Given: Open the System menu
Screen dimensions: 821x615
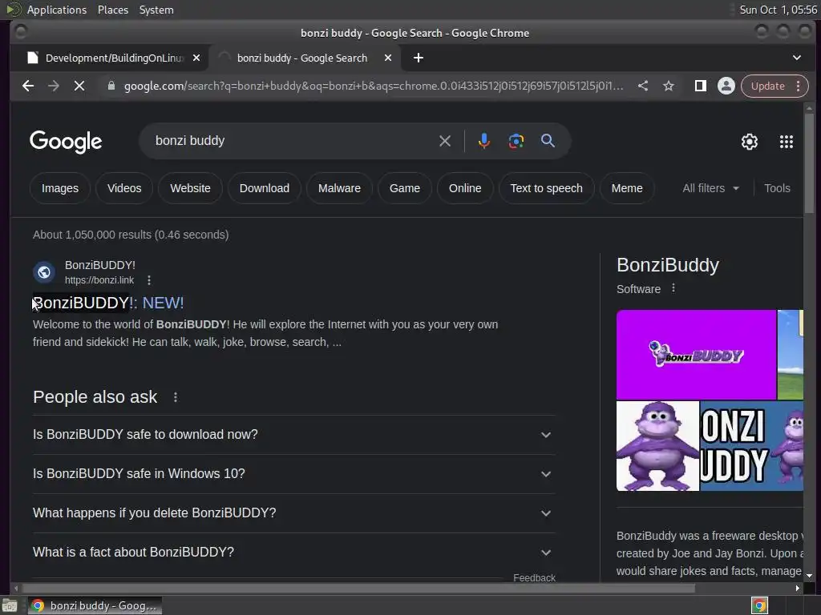Looking at the screenshot, I should click(156, 10).
